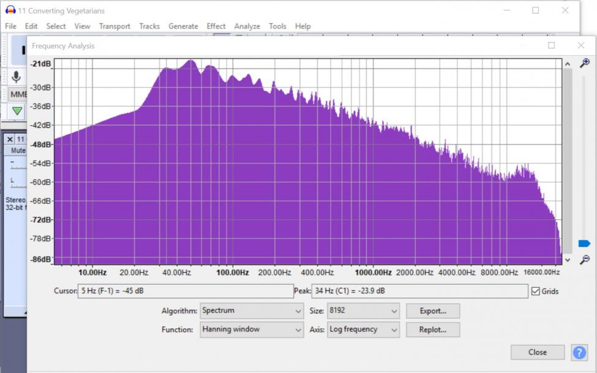This screenshot has width=597, height=373.
Task: Click the green playhead triangle icon
Action: 17,111
